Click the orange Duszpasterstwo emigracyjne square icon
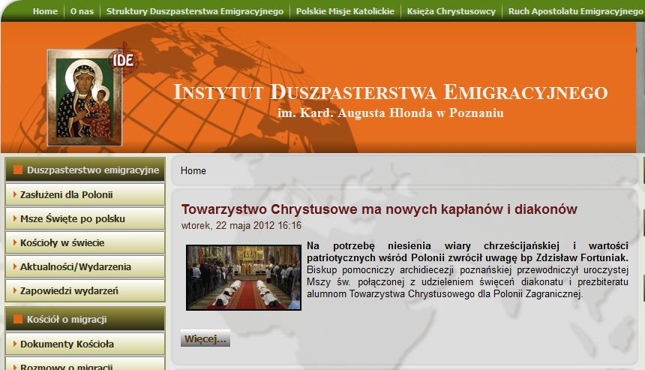 (x=19, y=170)
